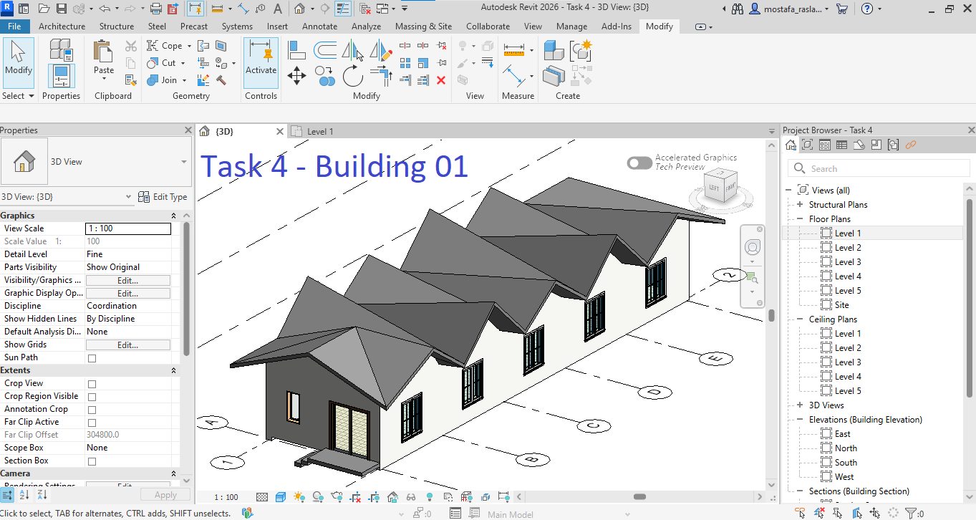The image size is (976, 520).
Task: Click Edit button for Visibility/Graphics overrides
Action: pos(127,281)
